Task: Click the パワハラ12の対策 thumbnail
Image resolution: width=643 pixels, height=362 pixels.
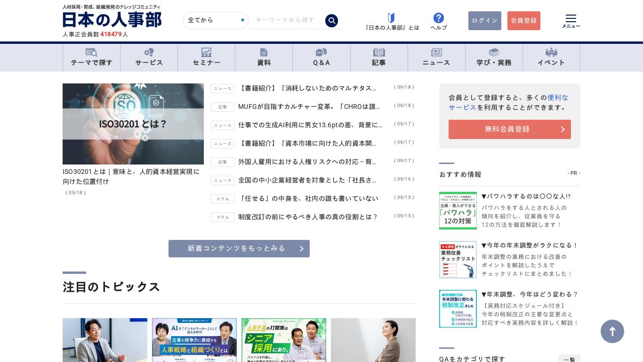Action: 458,211
